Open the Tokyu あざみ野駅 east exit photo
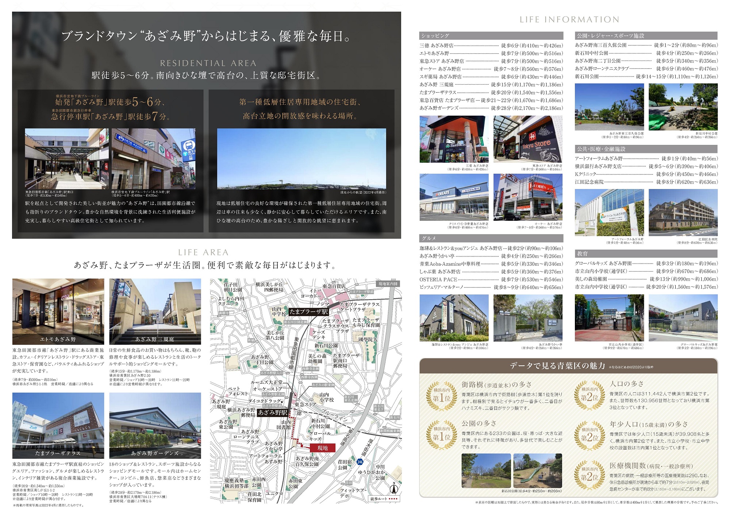 pyautogui.click(x=67, y=159)
